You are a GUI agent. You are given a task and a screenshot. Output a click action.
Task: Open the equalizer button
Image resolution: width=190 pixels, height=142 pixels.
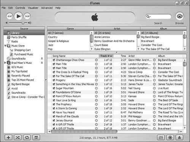click(161, 137)
